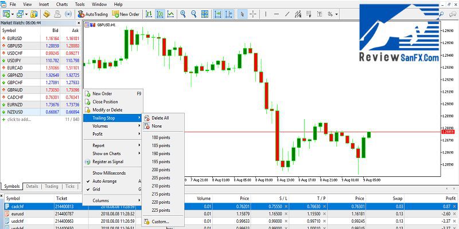Select the arrow cursor tool
Image resolution: width=459 pixels, height=229 pixels.
click(242, 14)
